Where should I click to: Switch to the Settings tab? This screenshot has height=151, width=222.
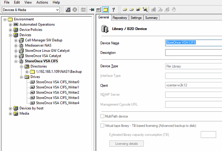136,18
